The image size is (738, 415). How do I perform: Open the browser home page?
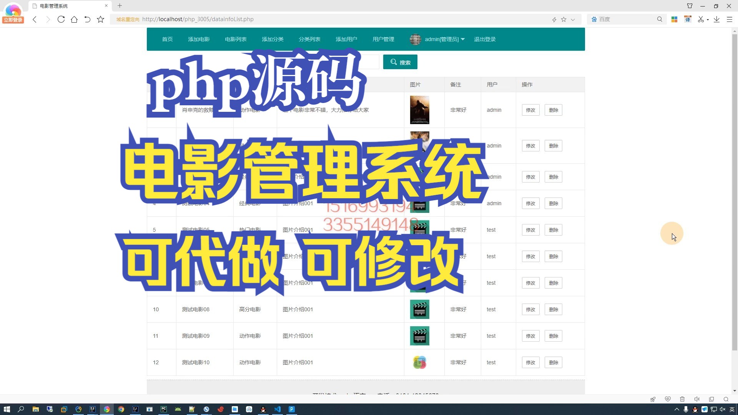[74, 19]
